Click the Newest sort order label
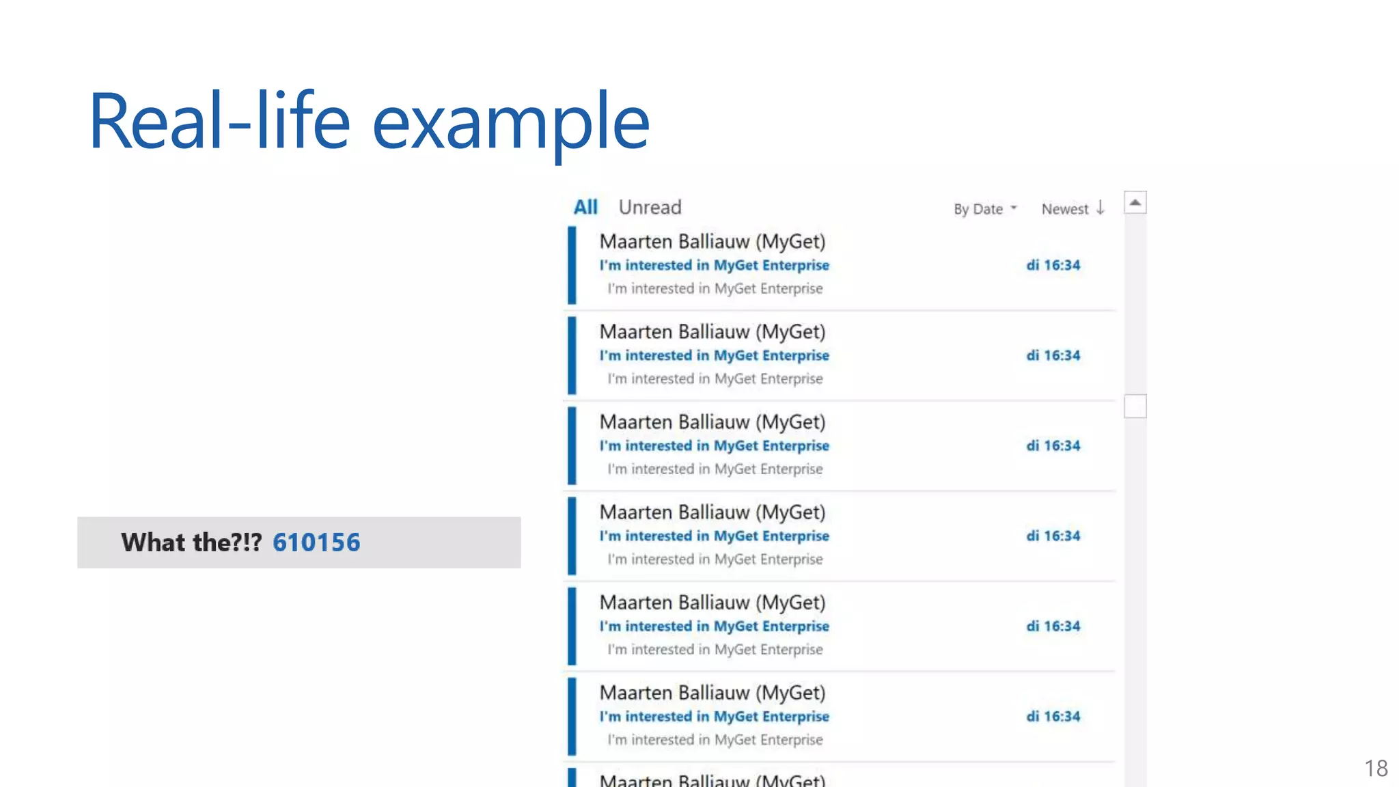The width and height of the screenshot is (1399, 787). [1064, 209]
